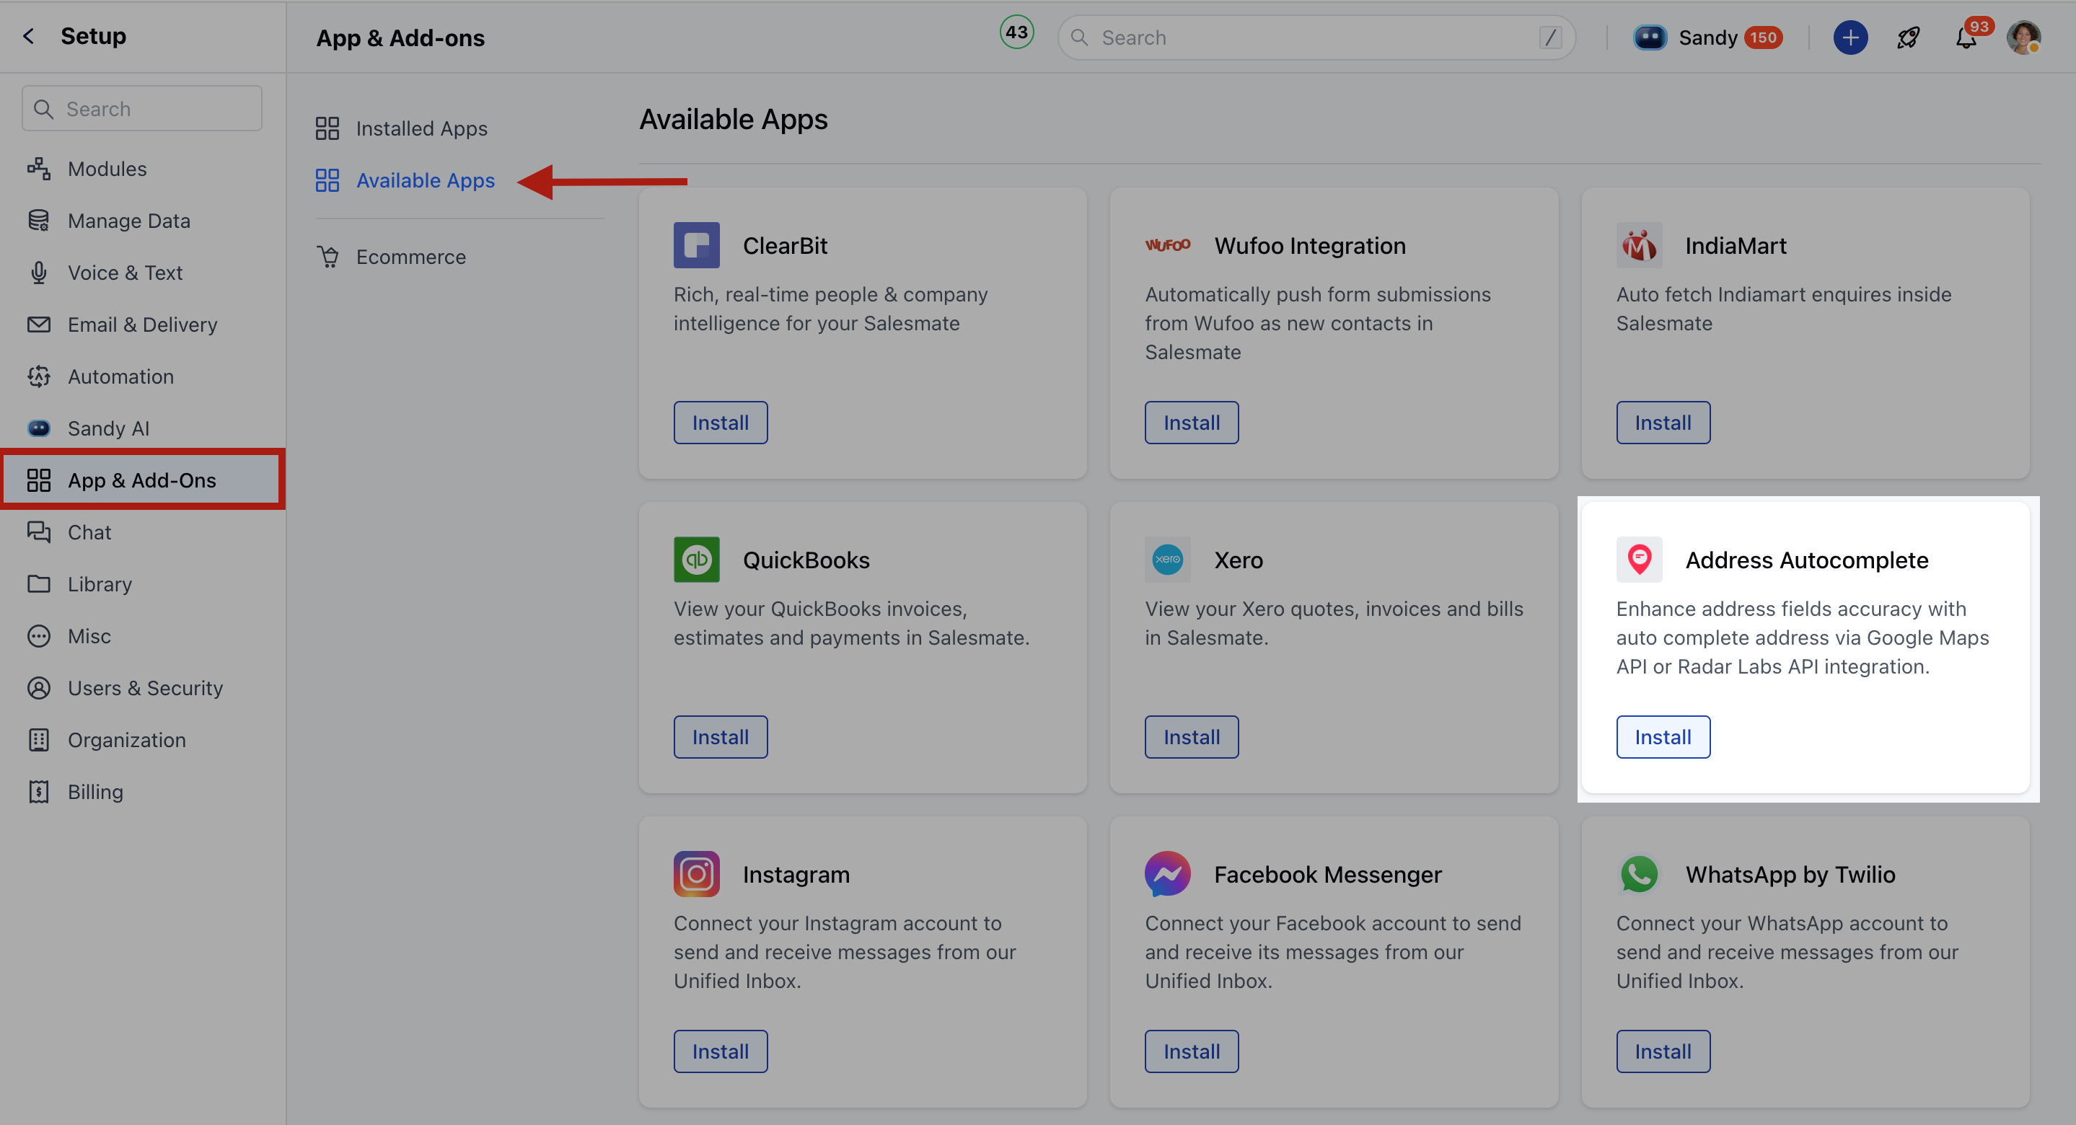Click the Xero logo
Viewport: 2076px width, 1125px height.
tap(1168, 560)
